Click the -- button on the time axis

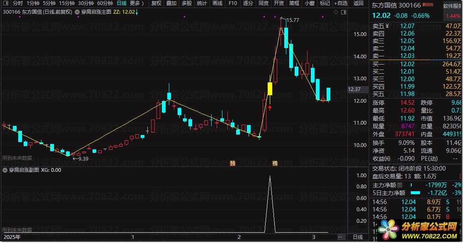pos(340,237)
